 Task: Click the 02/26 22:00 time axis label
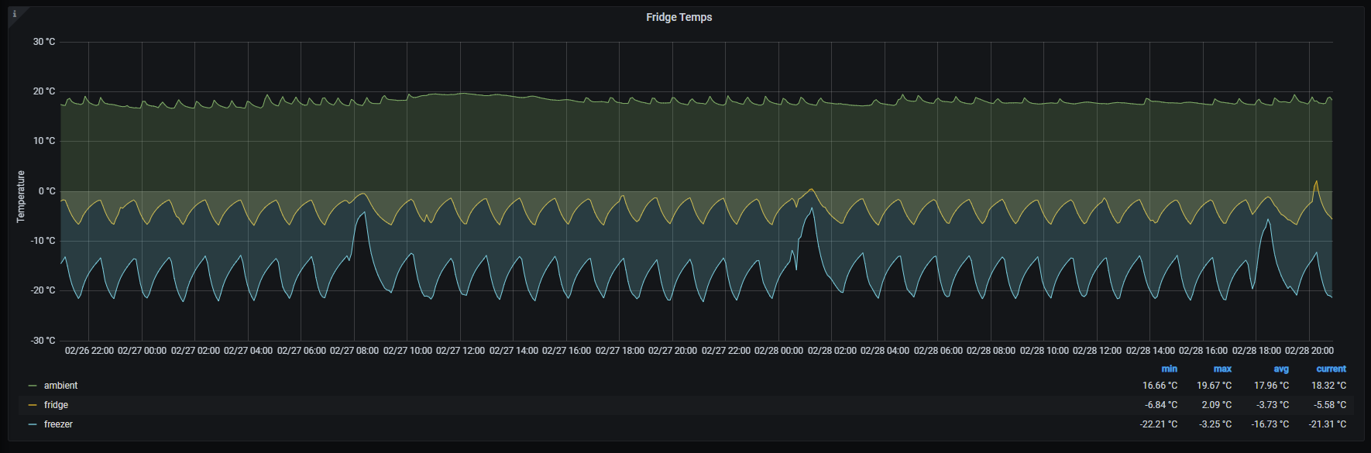(x=89, y=351)
